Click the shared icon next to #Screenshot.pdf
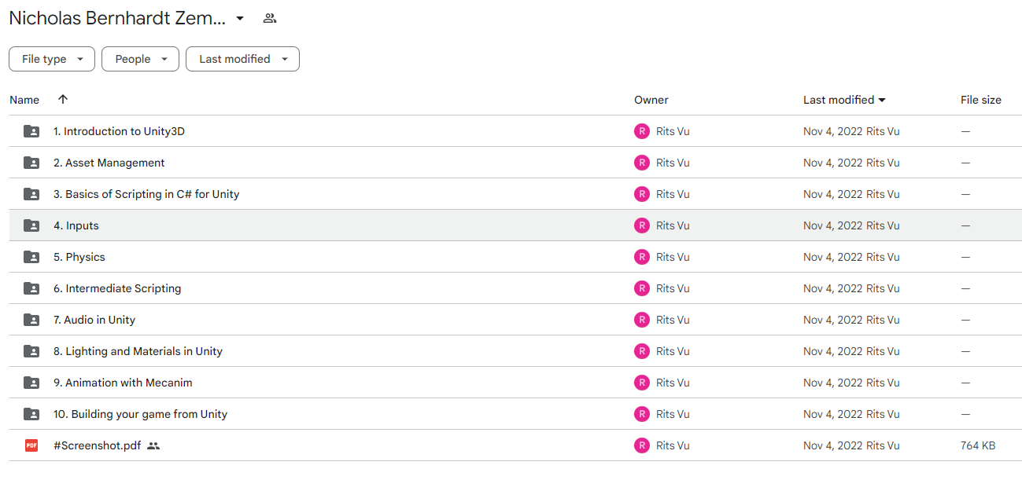1022x491 pixels. pos(153,445)
